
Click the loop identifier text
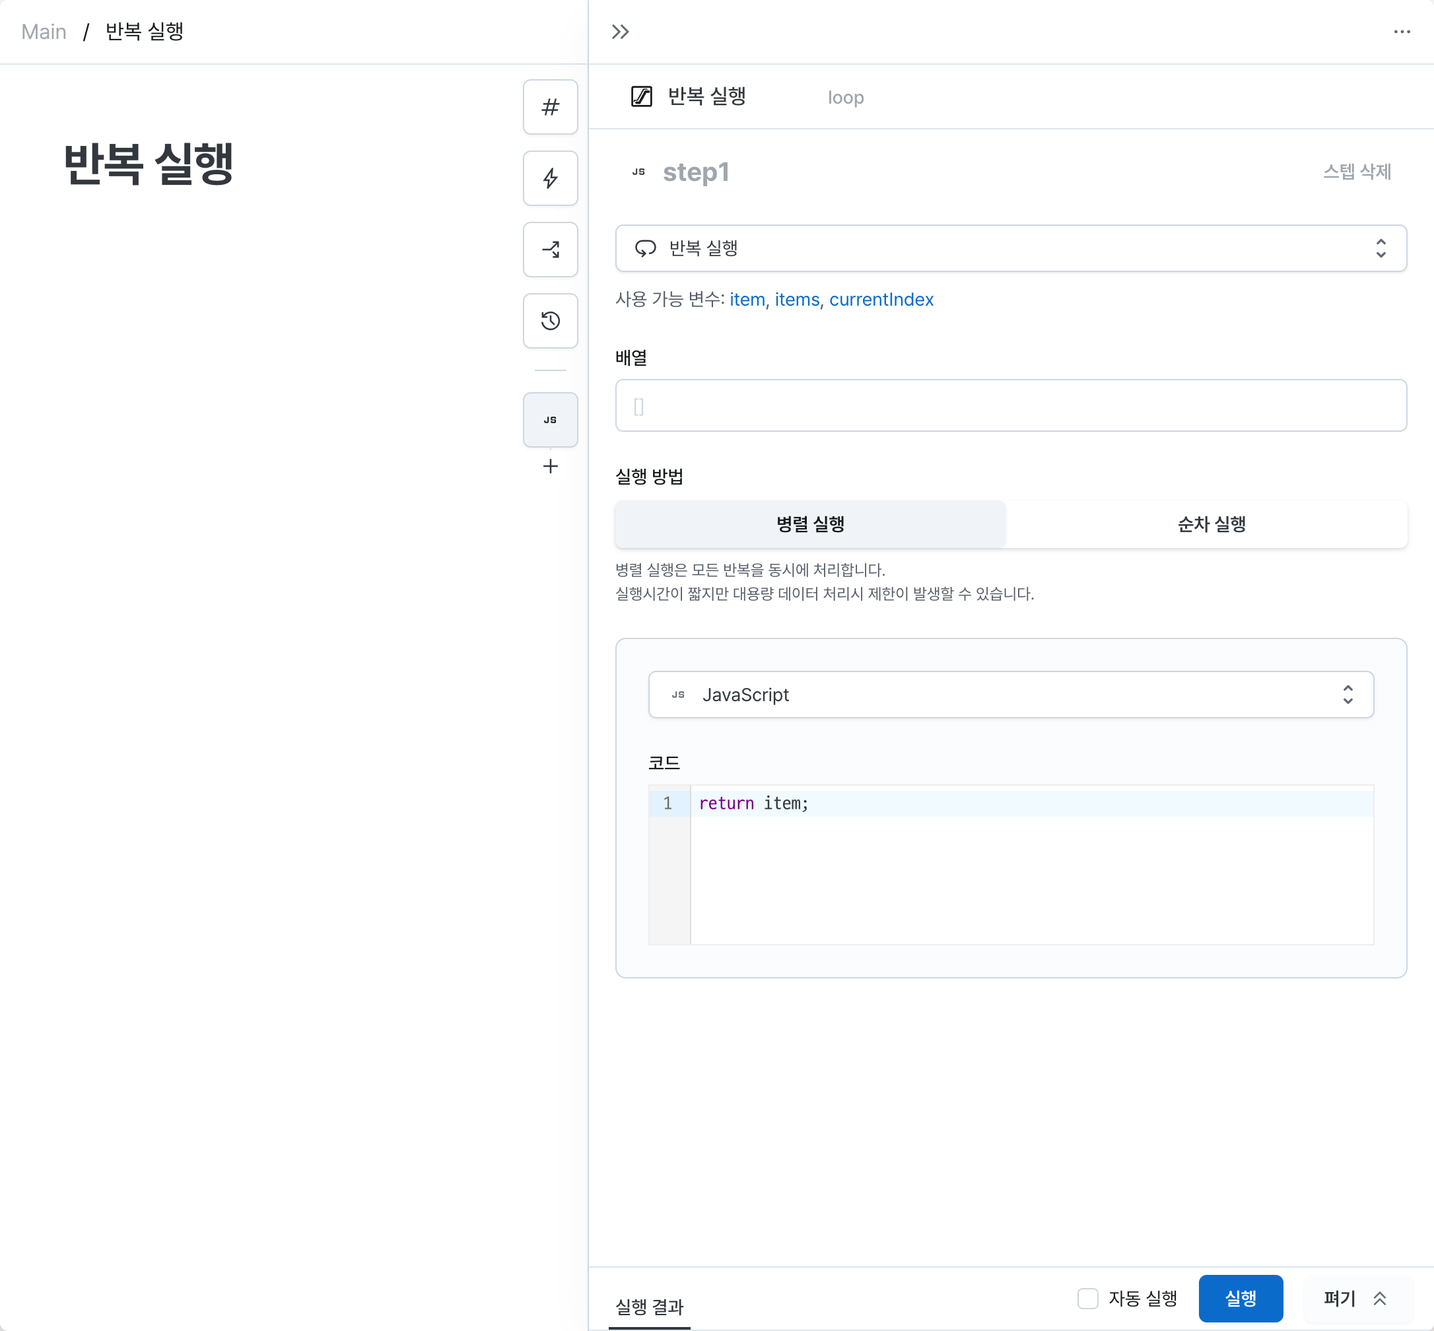[x=846, y=97]
